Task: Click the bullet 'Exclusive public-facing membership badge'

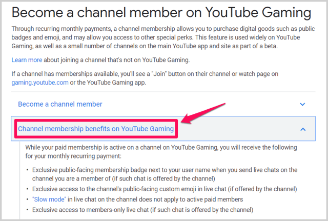Action: 165,174
